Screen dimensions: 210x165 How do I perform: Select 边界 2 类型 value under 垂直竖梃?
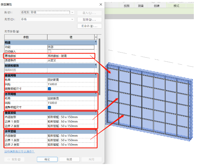click(x=71, y=126)
